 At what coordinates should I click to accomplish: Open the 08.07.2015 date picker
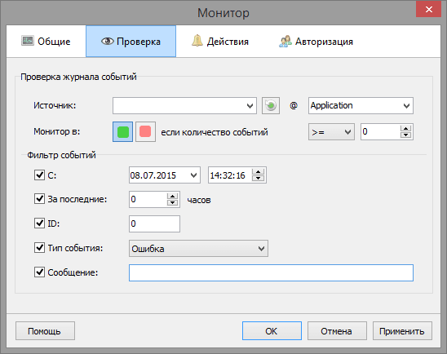(x=165, y=175)
